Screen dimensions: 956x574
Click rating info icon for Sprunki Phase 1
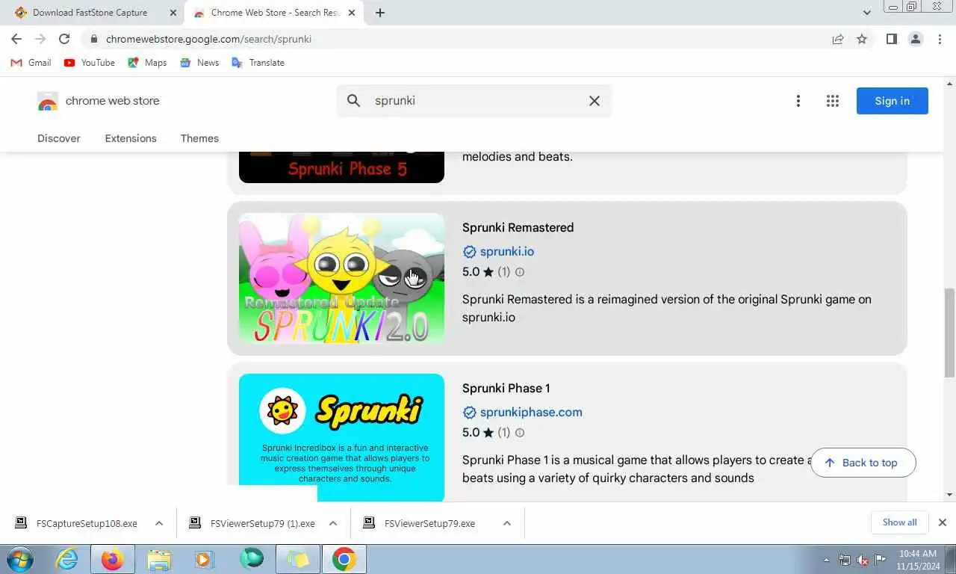520,433
